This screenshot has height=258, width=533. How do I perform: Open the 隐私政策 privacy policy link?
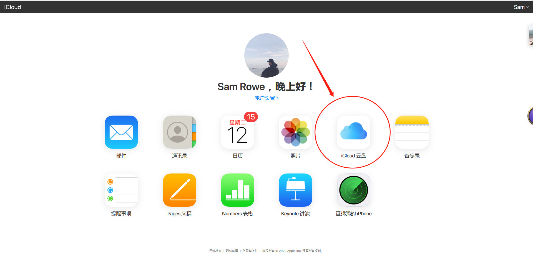[x=232, y=251]
